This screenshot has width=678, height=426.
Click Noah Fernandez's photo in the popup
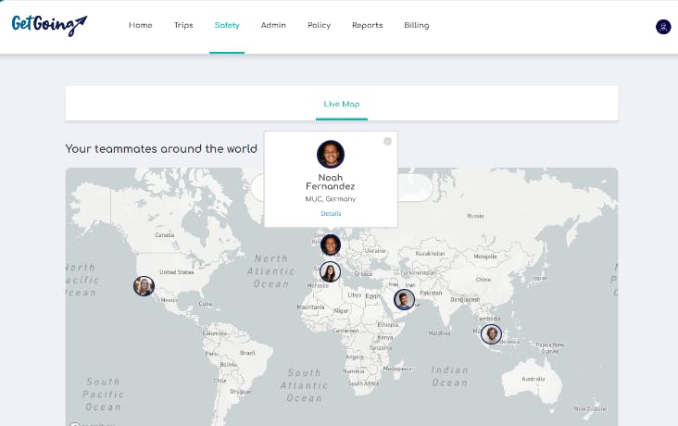(x=331, y=154)
